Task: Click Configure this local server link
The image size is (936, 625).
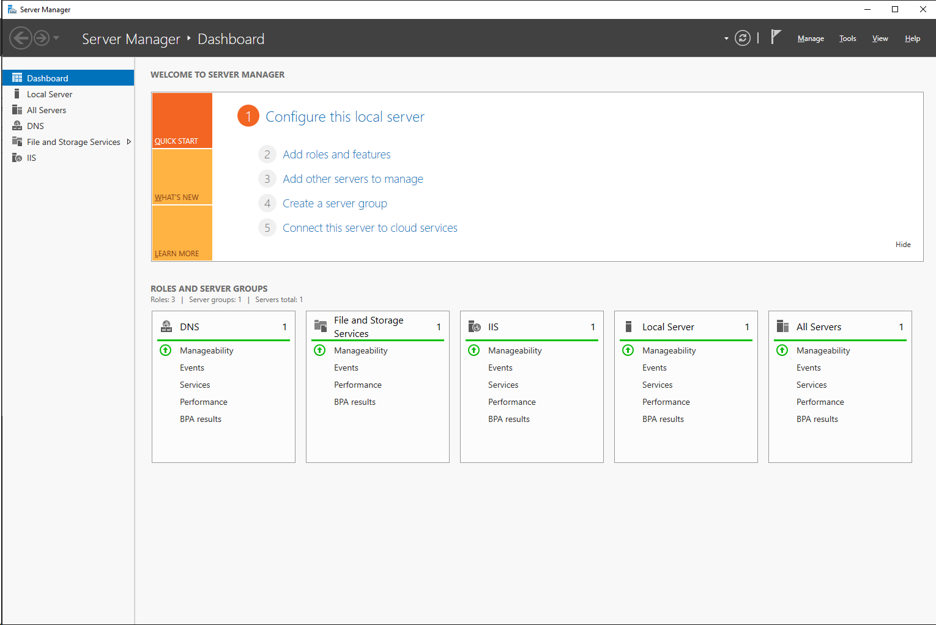Action: click(x=345, y=117)
